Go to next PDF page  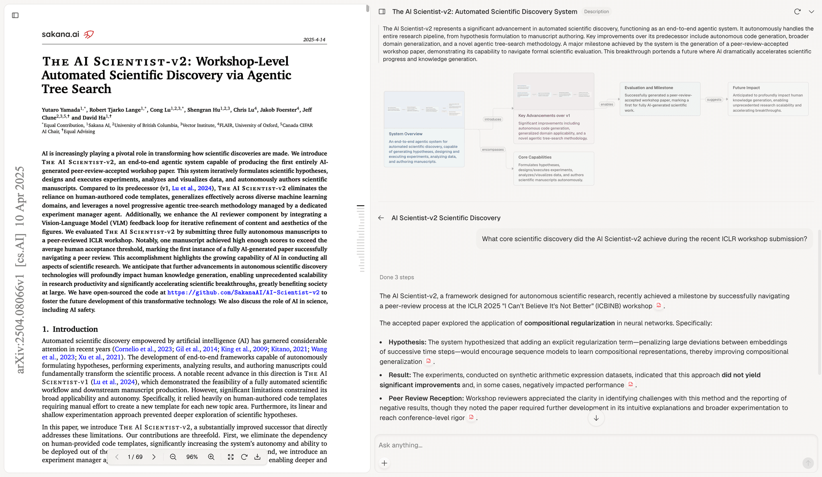(x=154, y=457)
